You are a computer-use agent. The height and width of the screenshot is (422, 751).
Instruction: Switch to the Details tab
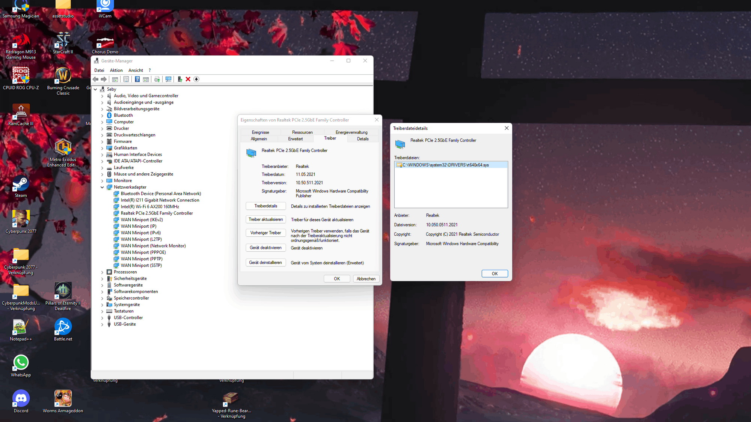[362, 139]
